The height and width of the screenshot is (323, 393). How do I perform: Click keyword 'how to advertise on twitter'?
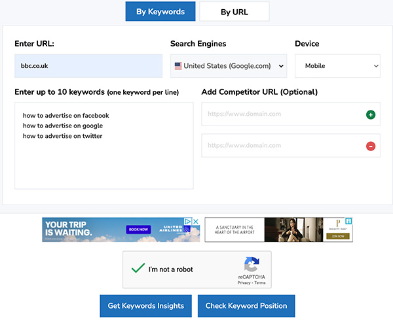point(62,136)
